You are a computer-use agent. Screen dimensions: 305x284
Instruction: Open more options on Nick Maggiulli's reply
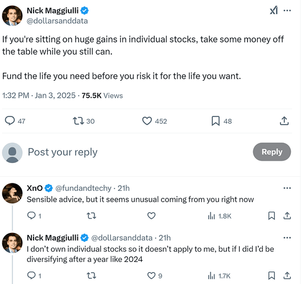pos(287,237)
